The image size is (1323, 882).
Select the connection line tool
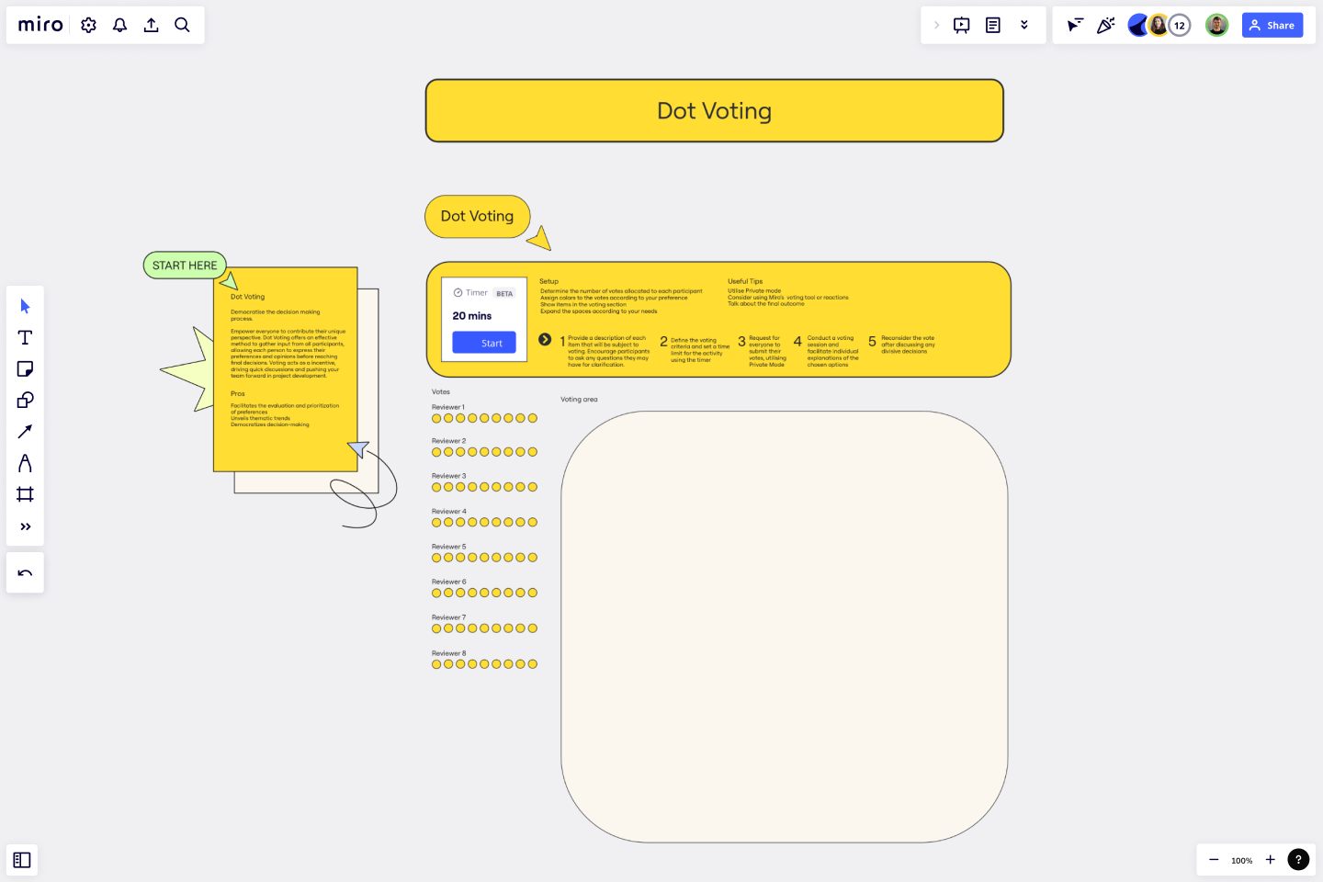[x=25, y=431]
